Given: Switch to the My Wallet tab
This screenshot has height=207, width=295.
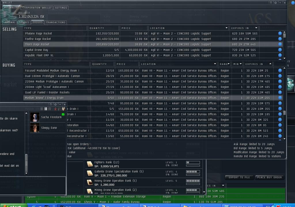Looking at the screenshot, I should tap(12, 7).
